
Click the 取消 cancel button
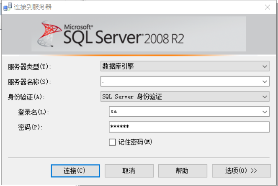pos(129,171)
